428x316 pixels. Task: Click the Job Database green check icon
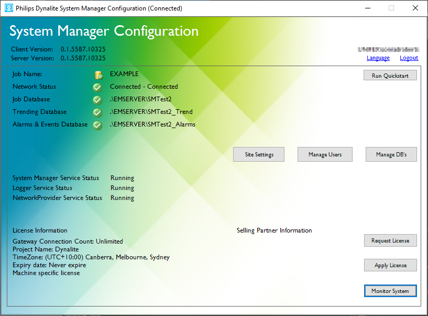97,100
